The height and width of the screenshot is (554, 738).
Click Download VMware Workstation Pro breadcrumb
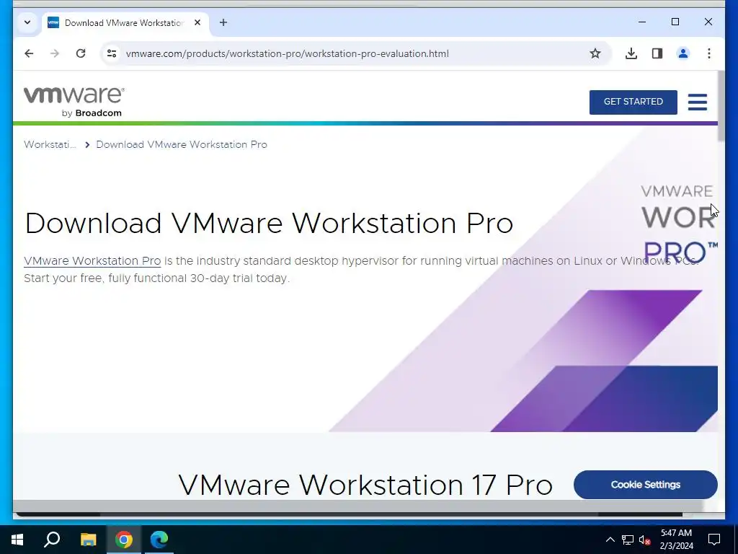pyautogui.click(x=182, y=144)
